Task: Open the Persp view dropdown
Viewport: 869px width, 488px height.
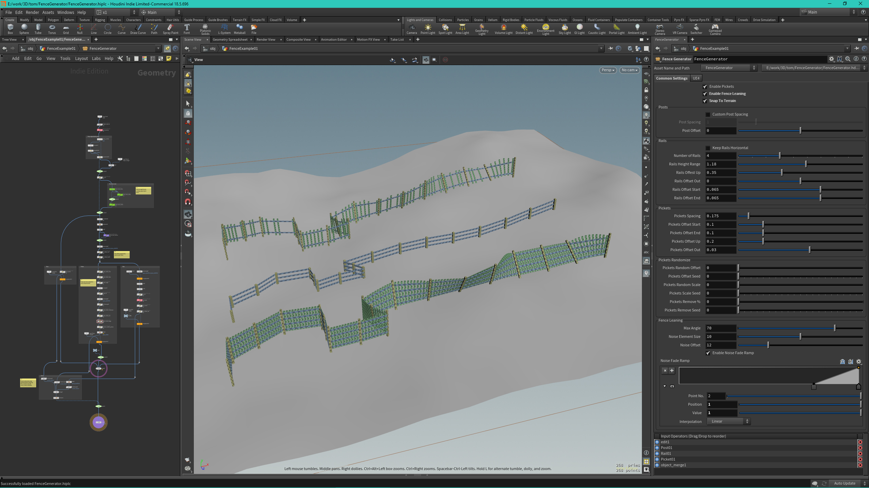Action: (608, 70)
